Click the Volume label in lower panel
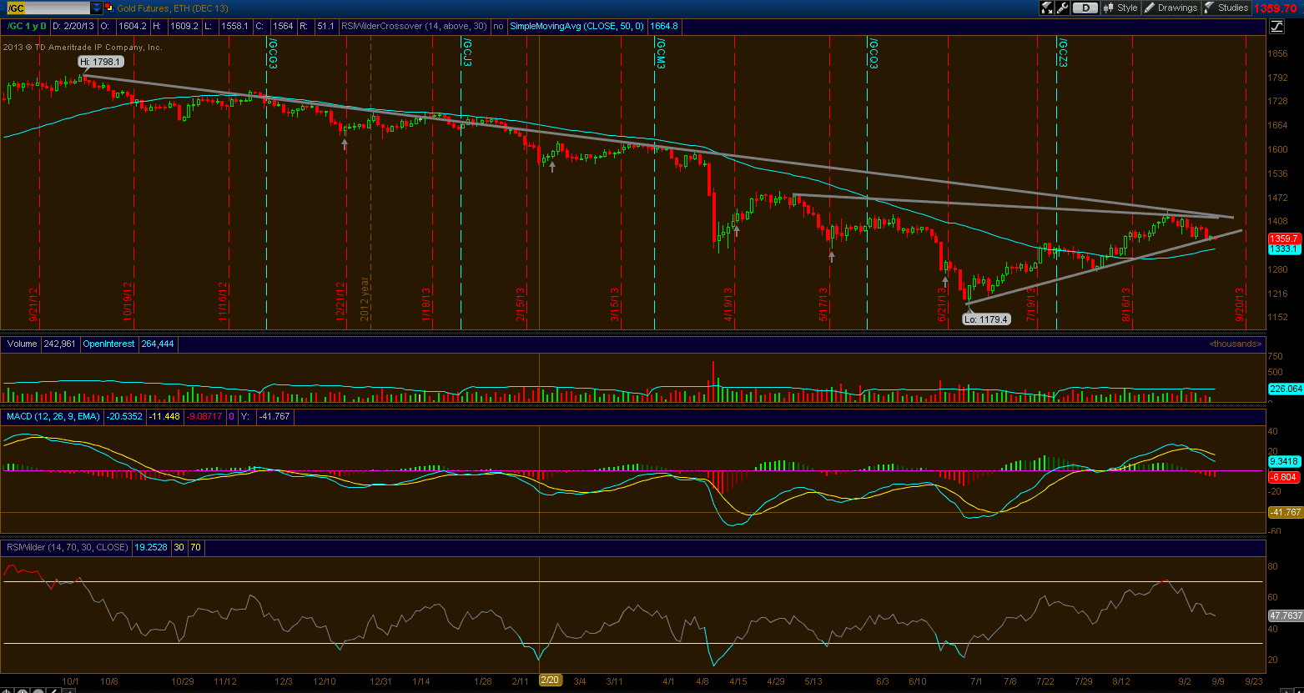1304x693 pixels. pos(22,344)
